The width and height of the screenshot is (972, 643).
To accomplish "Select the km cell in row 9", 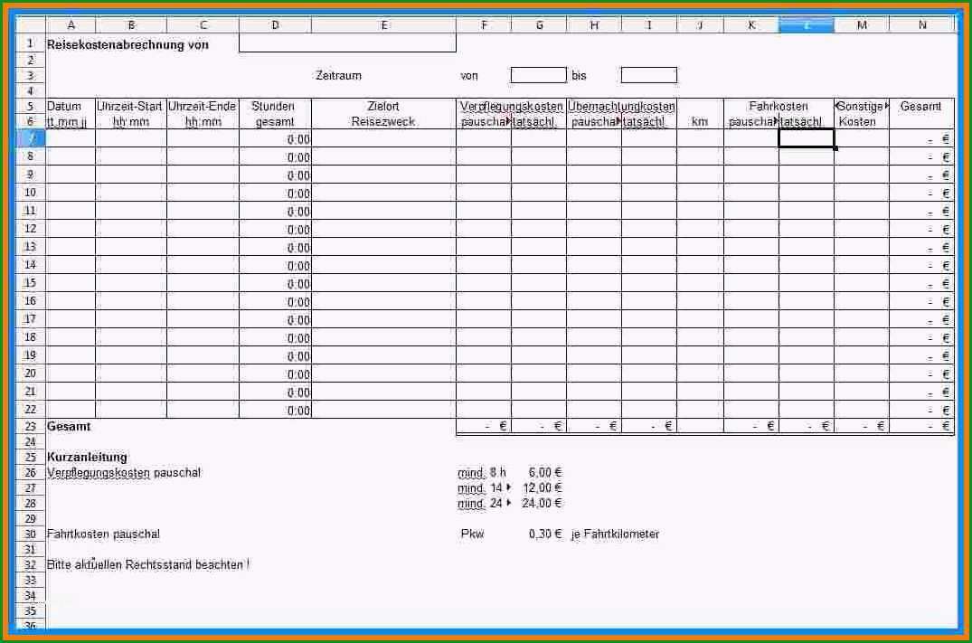I will 700,175.
